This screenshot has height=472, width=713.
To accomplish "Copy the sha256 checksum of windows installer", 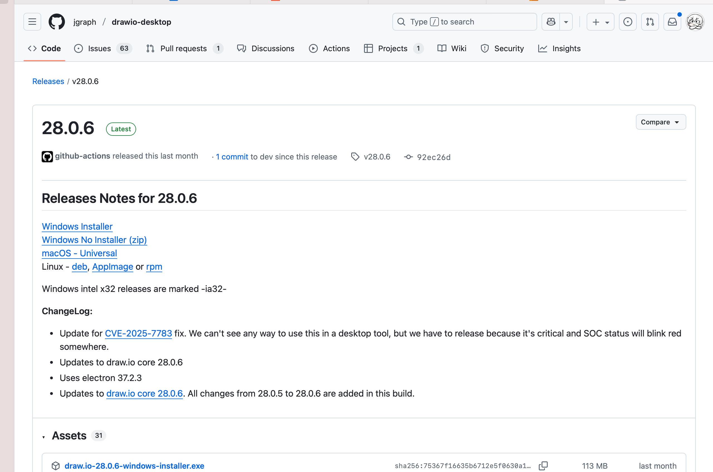I will (543, 466).
